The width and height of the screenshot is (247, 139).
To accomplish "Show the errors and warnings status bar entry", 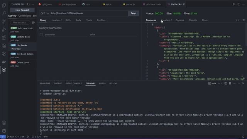I will coord(36,137).
